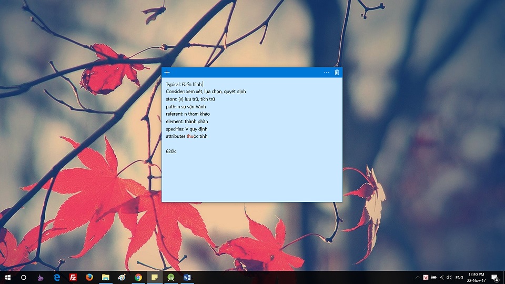
Task: Open the Windows Start menu
Action: (8, 277)
